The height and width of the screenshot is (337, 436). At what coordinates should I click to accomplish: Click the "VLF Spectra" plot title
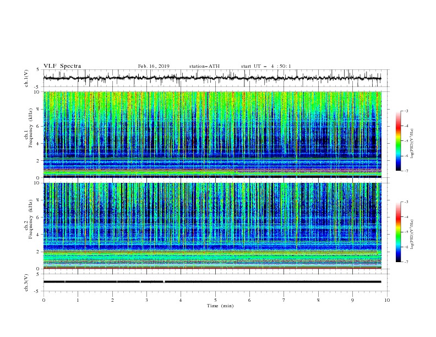[x=62, y=66]
